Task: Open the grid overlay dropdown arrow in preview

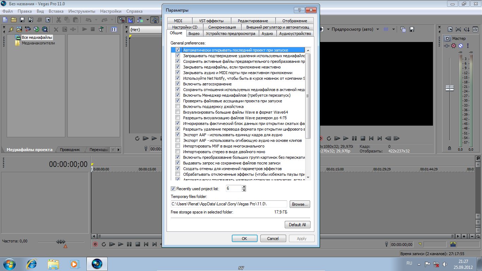Action: click(394, 29)
